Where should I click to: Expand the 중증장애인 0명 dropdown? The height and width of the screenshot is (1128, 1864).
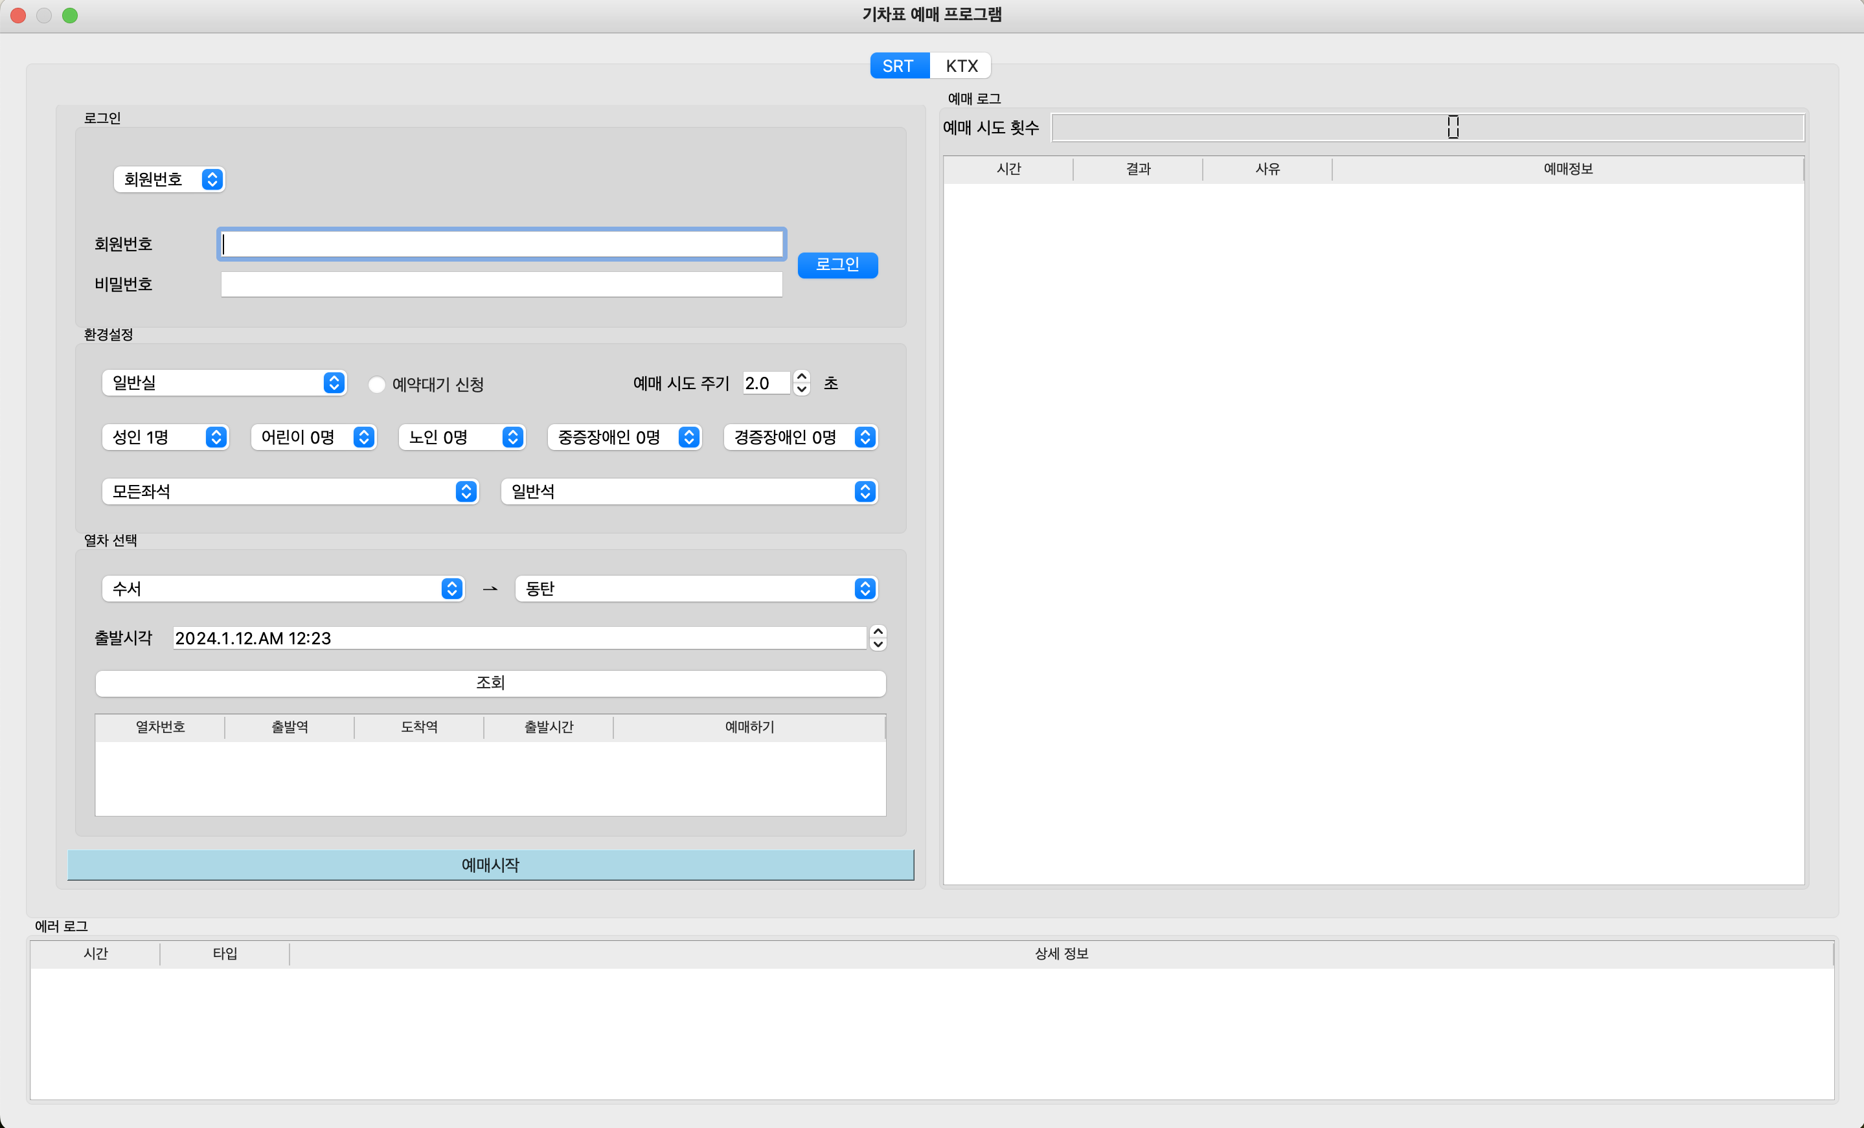[624, 437]
